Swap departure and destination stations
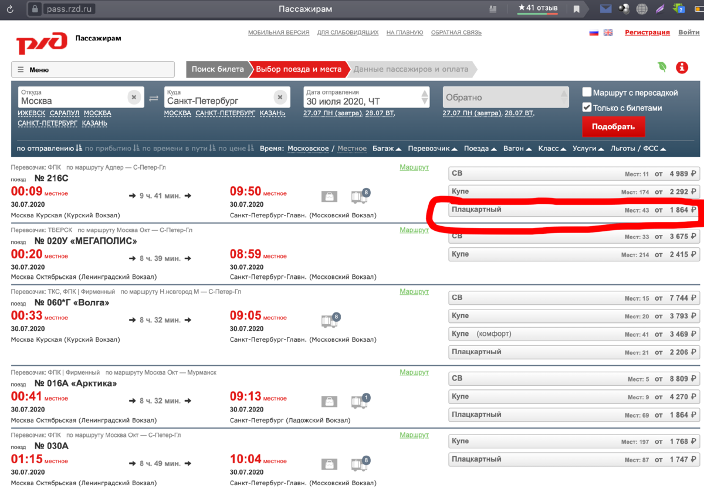Screen dimensions: 704x488 tap(153, 99)
